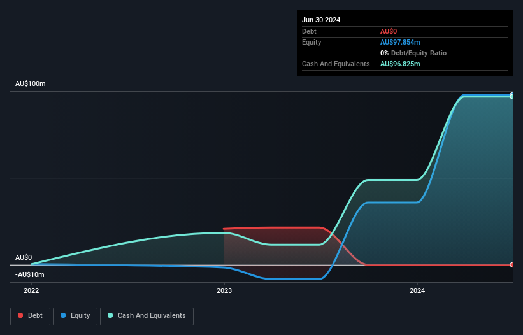
Task: Click the red Debt legend dot
Action: 20,315
